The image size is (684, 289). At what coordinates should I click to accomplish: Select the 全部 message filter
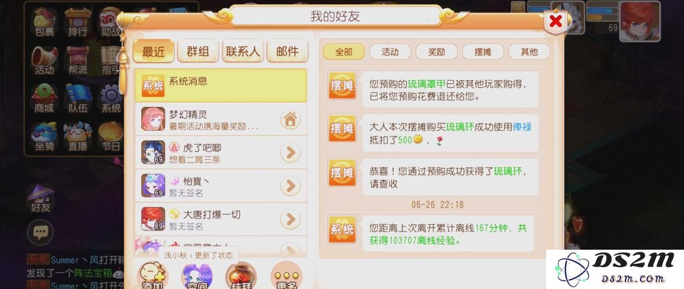click(344, 52)
